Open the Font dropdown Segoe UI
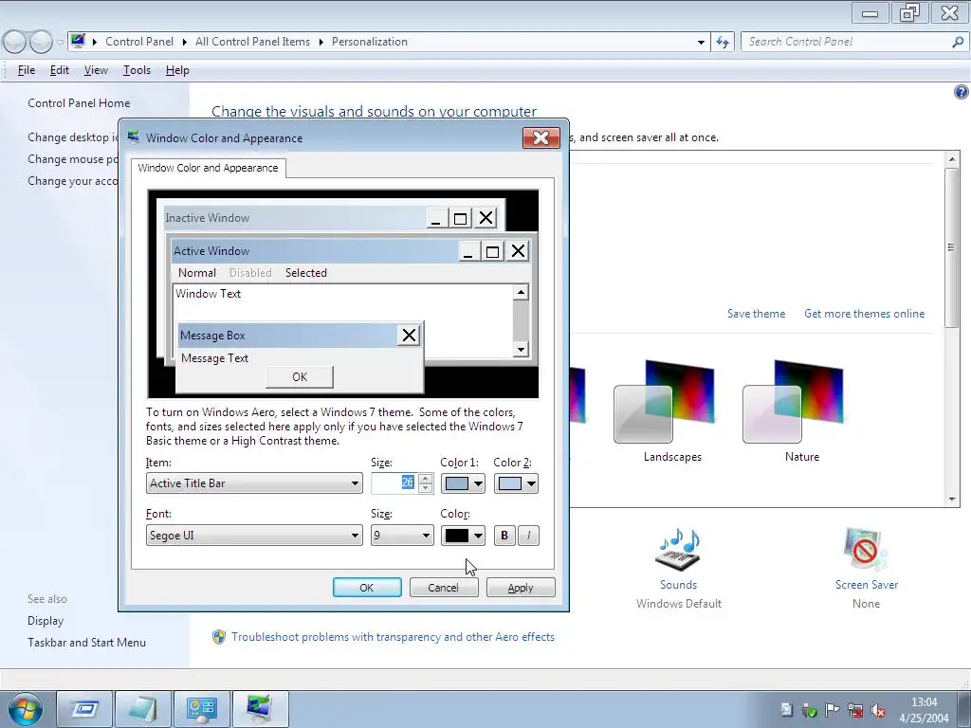 (x=254, y=536)
